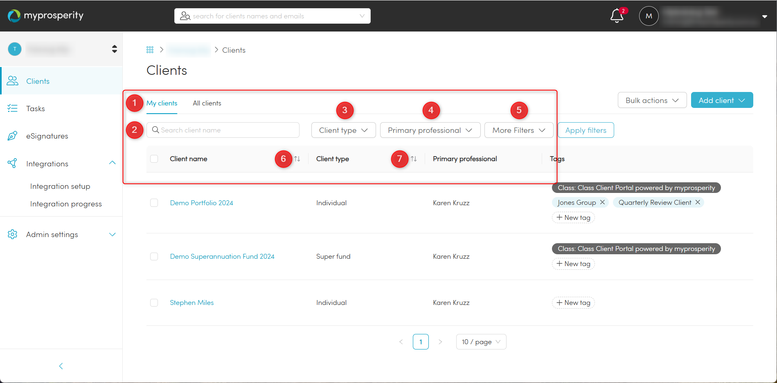Open Integration progress
Viewport: 777px width, 383px height.
[66, 204]
